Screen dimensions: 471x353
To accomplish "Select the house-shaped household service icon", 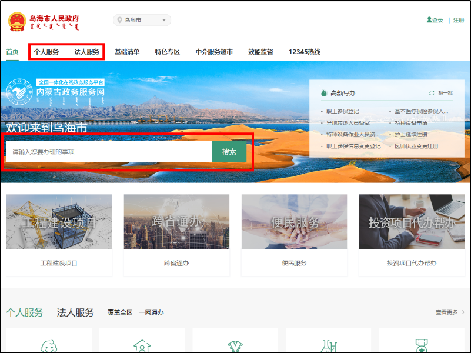I will 142,346.
